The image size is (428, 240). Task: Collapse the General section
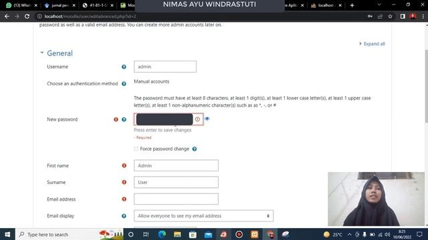click(x=42, y=53)
